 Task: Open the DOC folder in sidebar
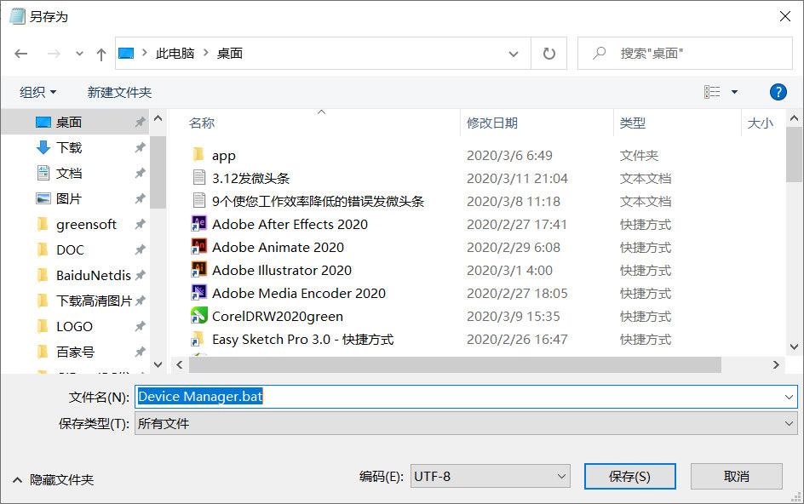[x=70, y=250]
